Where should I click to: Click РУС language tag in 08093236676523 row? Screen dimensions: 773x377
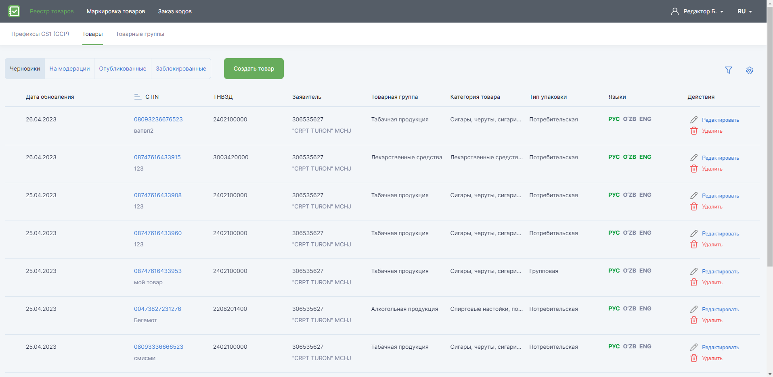(614, 119)
